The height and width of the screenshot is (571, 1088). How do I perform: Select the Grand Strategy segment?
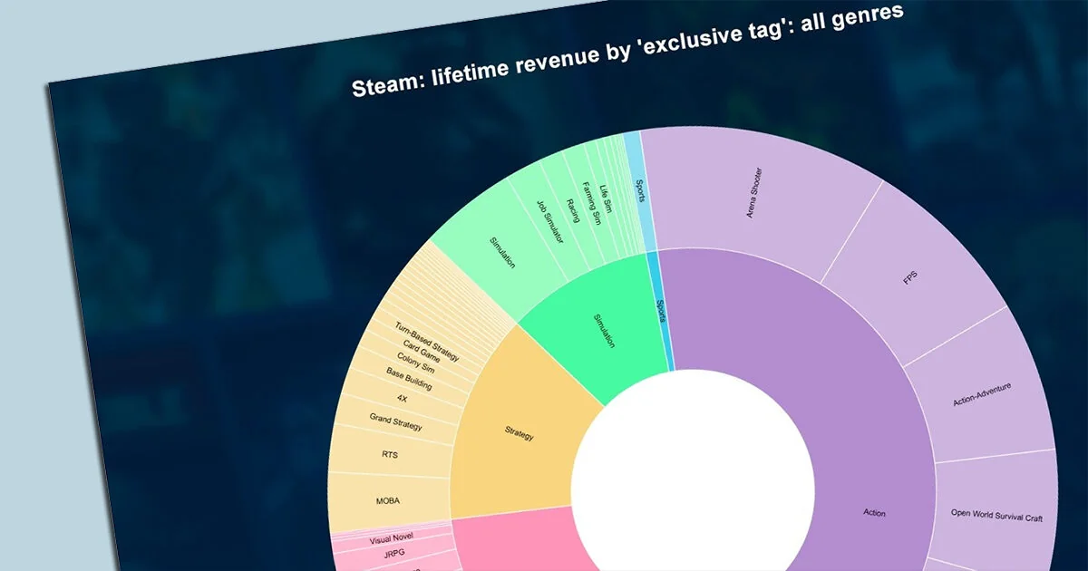point(396,421)
